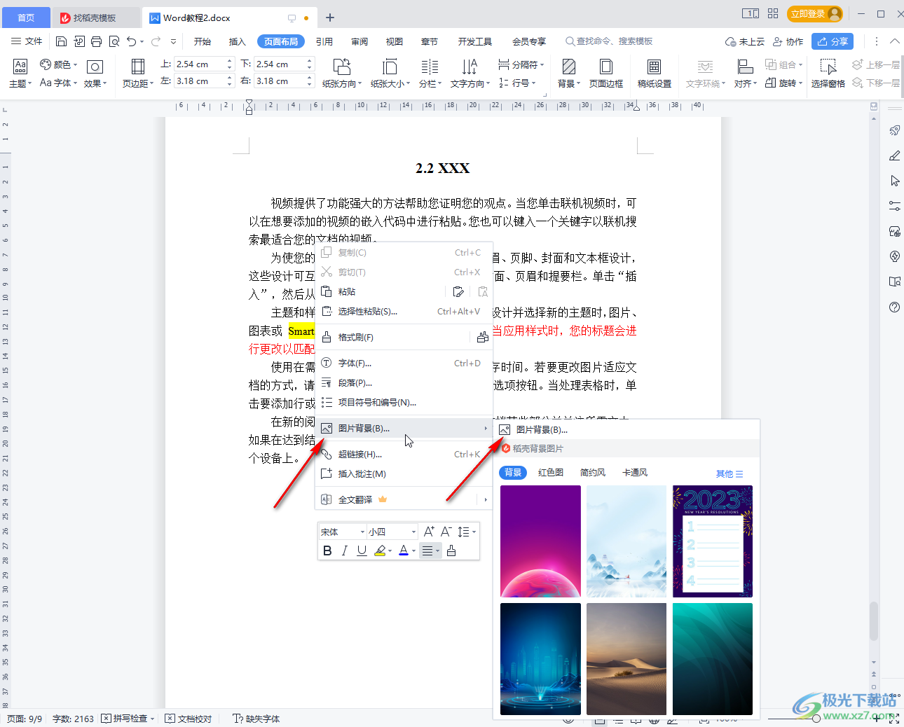Open the 其他 more categories menu

[729, 473]
